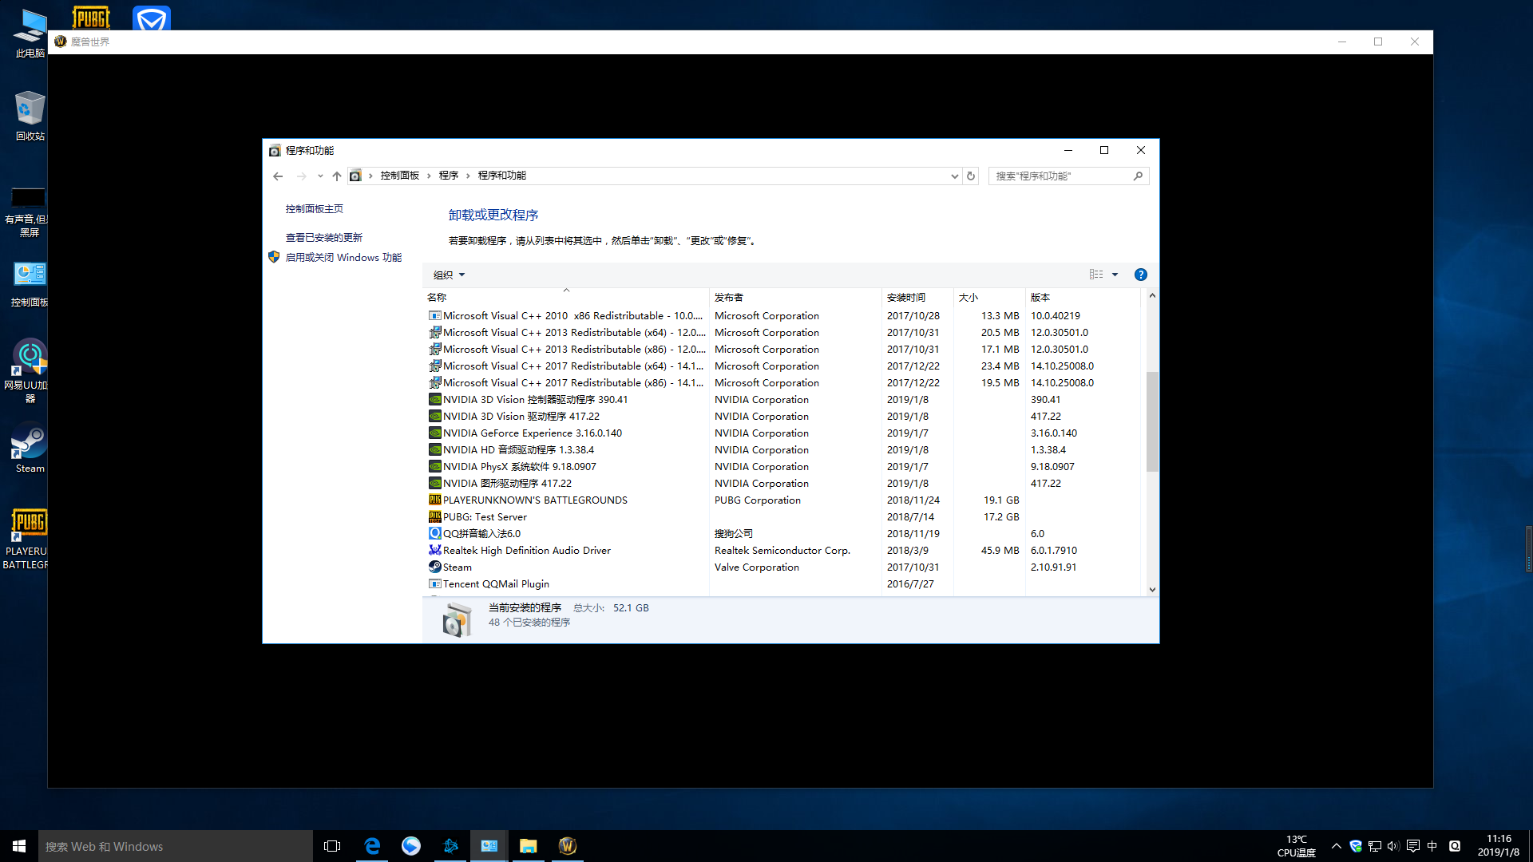This screenshot has height=862, width=1533.
Task: Click the scrollbar down arrow
Action: (x=1152, y=589)
